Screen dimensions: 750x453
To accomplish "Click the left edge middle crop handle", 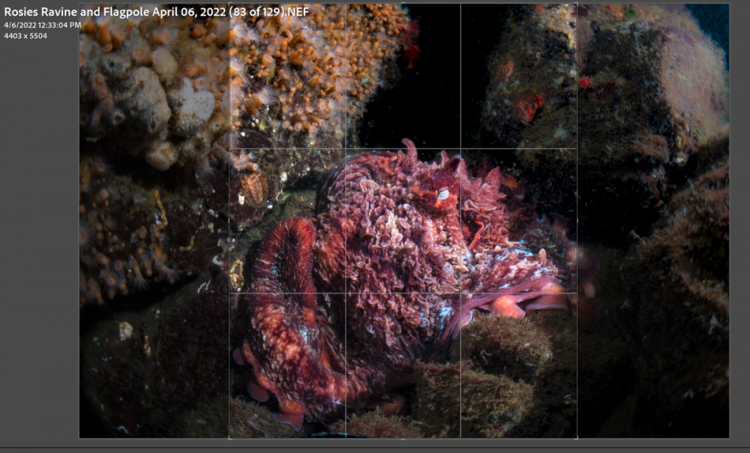I will (229, 221).
